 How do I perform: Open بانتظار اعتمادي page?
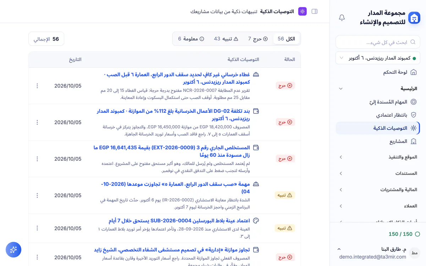pyautogui.click(x=378, y=115)
